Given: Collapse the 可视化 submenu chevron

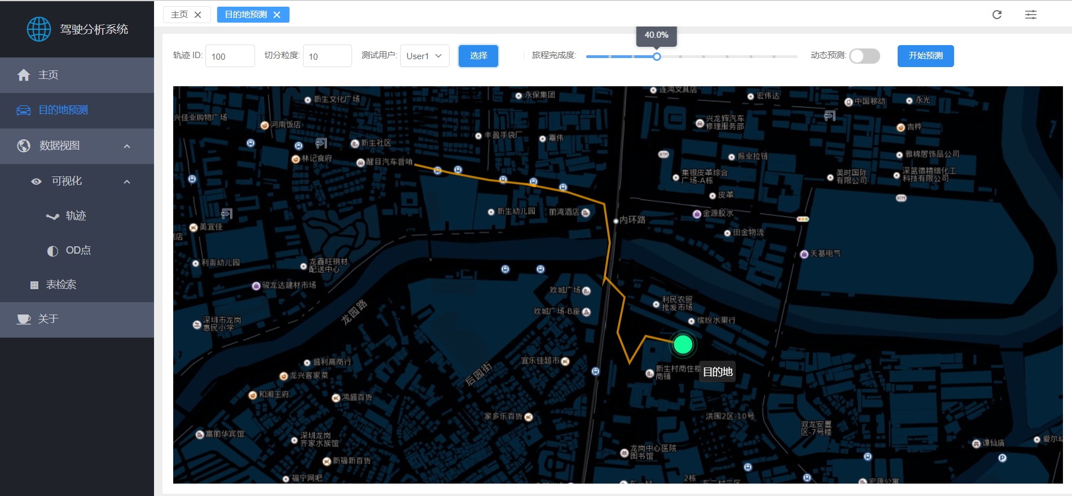Looking at the screenshot, I should pyautogui.click(x=127, y=181).
